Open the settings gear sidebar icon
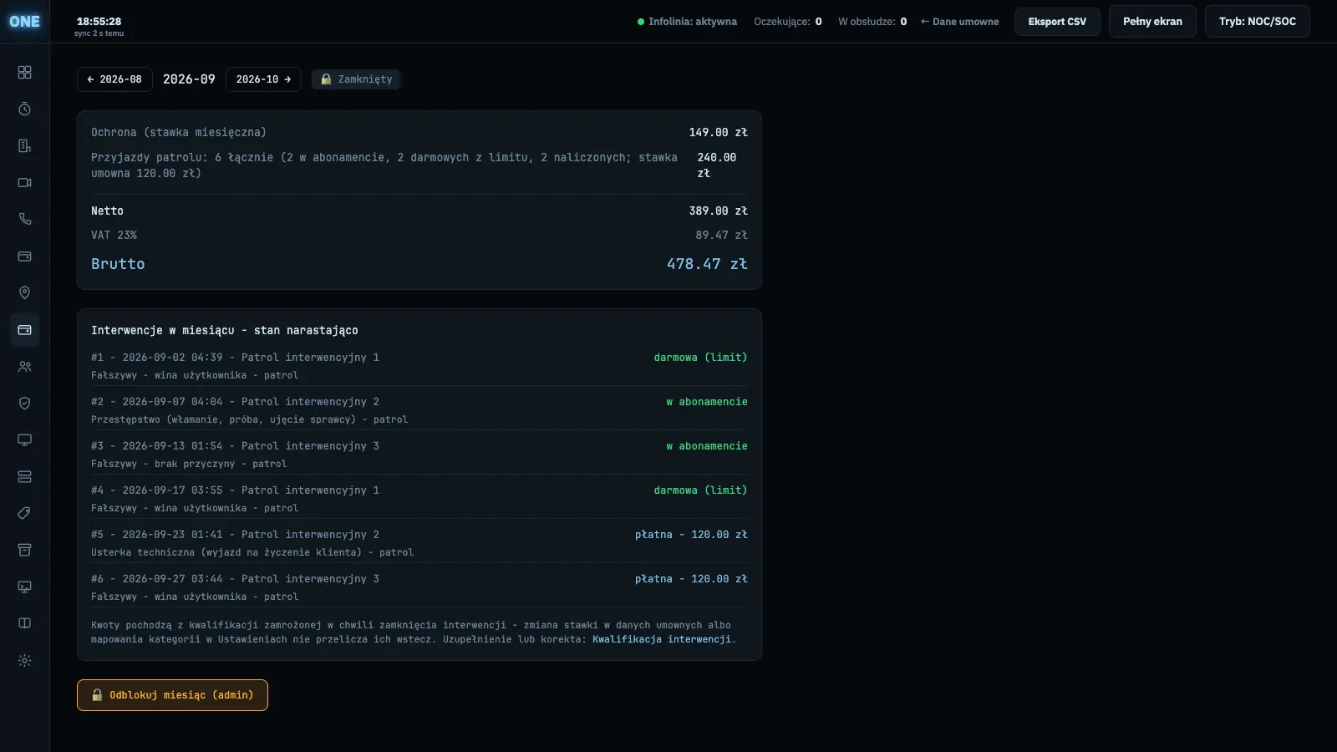Viewport: 1337px width, 752px height. [24, 661]
